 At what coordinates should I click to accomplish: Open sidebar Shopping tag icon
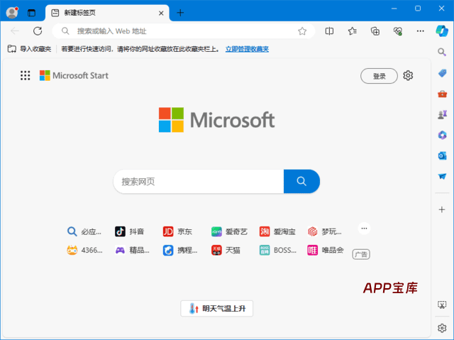(x=442, y=73)
